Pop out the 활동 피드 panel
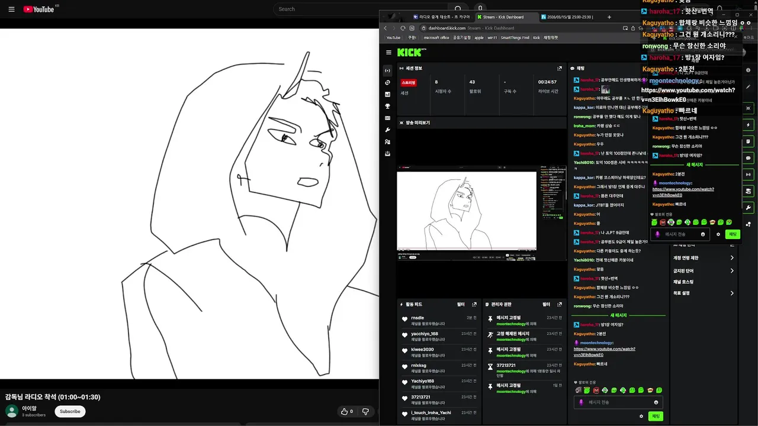758x426 pixels. coord(474,304)
